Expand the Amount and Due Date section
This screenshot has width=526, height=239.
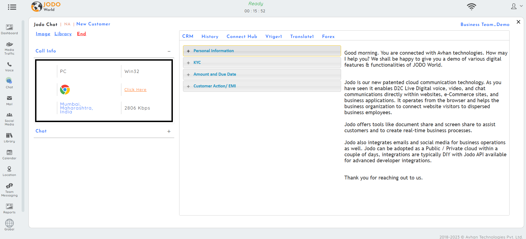click(262, 74)
